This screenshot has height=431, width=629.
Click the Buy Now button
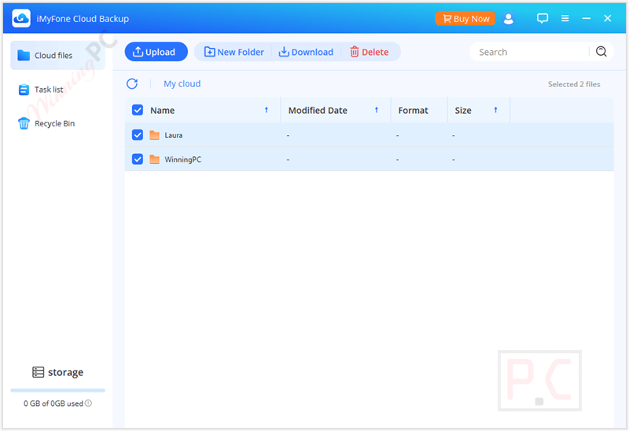click(465, 18)
